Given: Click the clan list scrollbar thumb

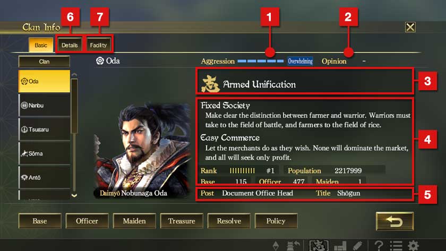Looking at the screenshot, I should [x=74, y=106].
